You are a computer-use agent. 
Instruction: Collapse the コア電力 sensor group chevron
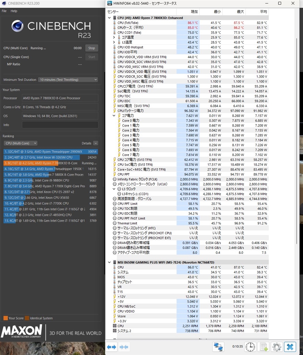tap(115, 115)
